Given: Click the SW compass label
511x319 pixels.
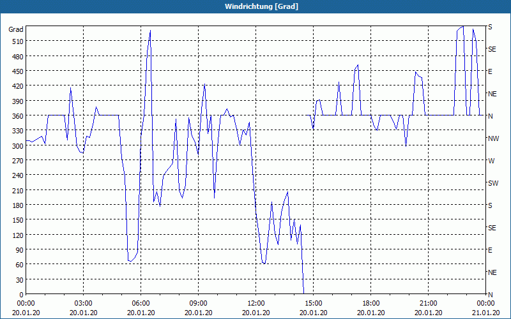Looking at the screenshot, I should click(493, 183).
